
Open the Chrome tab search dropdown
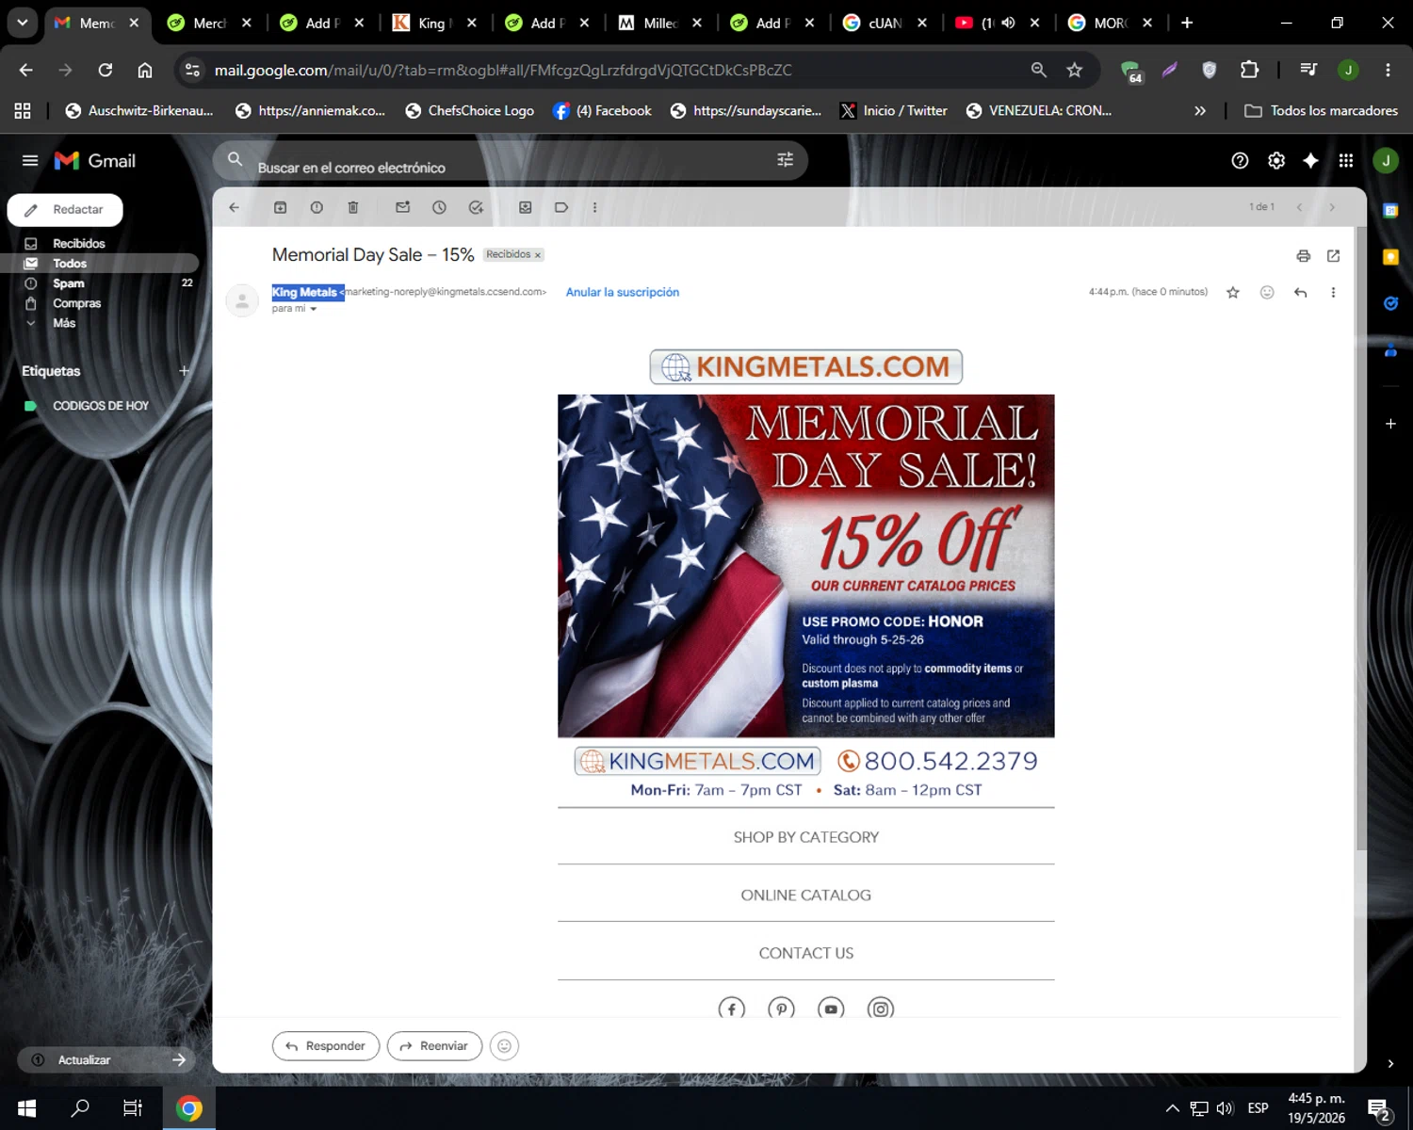(x=23, y=23)
